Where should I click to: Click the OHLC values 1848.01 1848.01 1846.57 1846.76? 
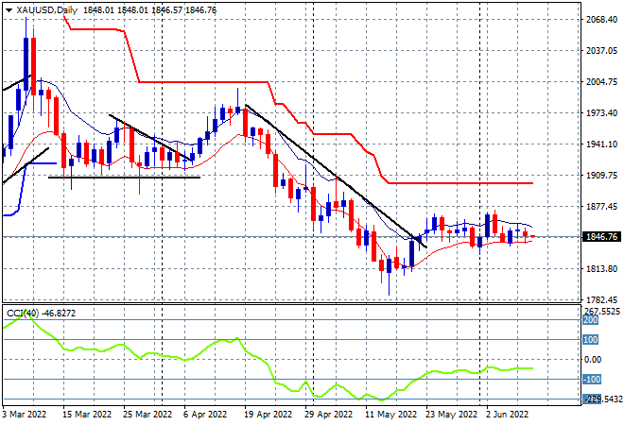point(149,10)
